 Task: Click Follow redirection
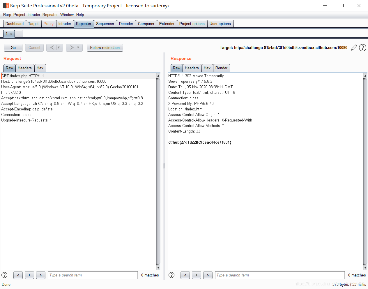pos(105,47)
